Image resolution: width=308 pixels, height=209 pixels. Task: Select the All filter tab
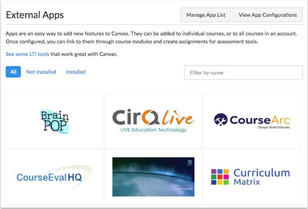point(13,72)
